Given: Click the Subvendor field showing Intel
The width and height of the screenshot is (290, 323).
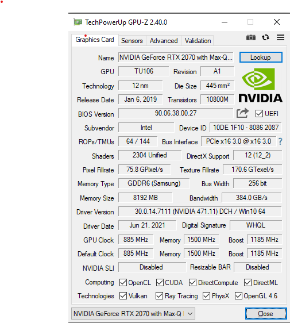Looking at the screenshot, I should click(x=146, y=128).
